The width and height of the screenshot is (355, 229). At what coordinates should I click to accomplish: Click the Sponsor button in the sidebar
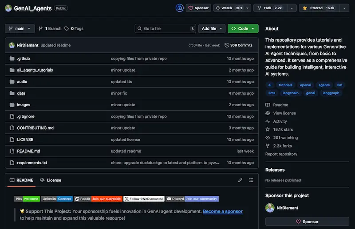[x=307, y=221]
